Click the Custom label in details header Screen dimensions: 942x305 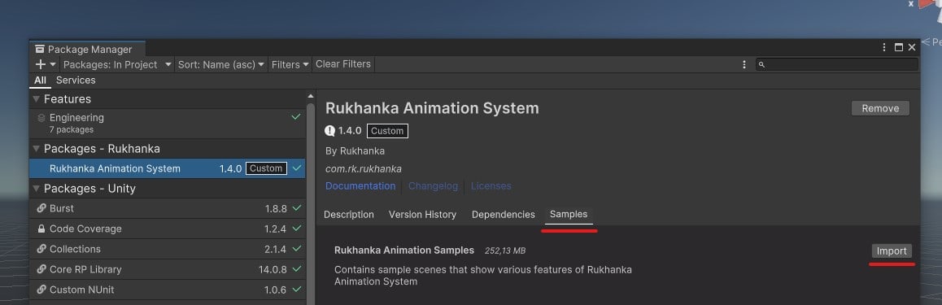pos(387,131)
